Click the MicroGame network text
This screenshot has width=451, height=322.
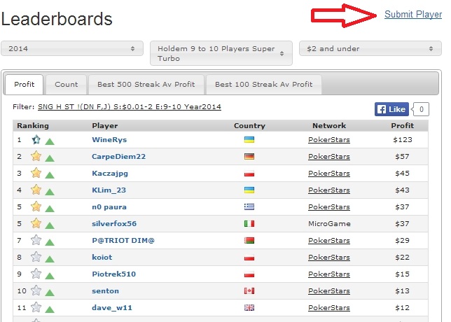point(329,224)
